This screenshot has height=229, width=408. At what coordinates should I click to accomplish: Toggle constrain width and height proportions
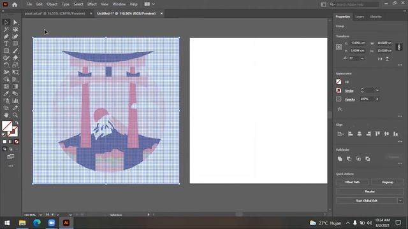coord(399,47)
